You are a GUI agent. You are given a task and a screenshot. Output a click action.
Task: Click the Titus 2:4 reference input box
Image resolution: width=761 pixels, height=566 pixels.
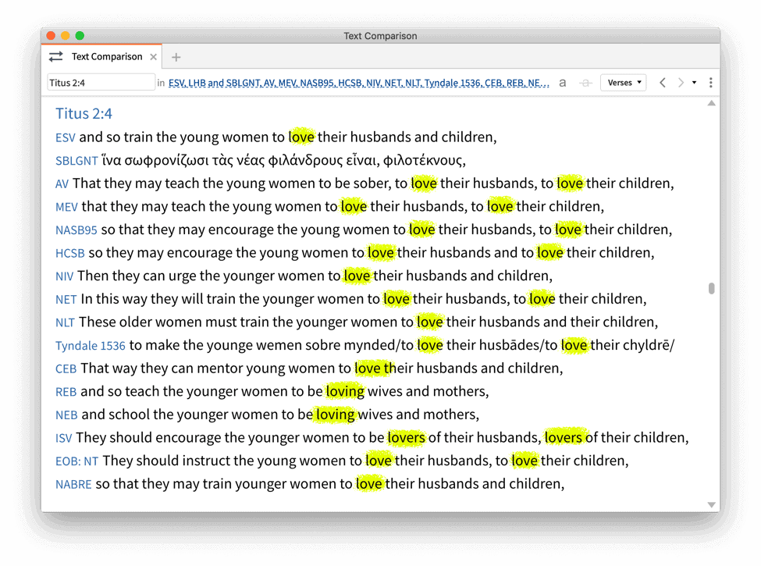coord(101,83)
